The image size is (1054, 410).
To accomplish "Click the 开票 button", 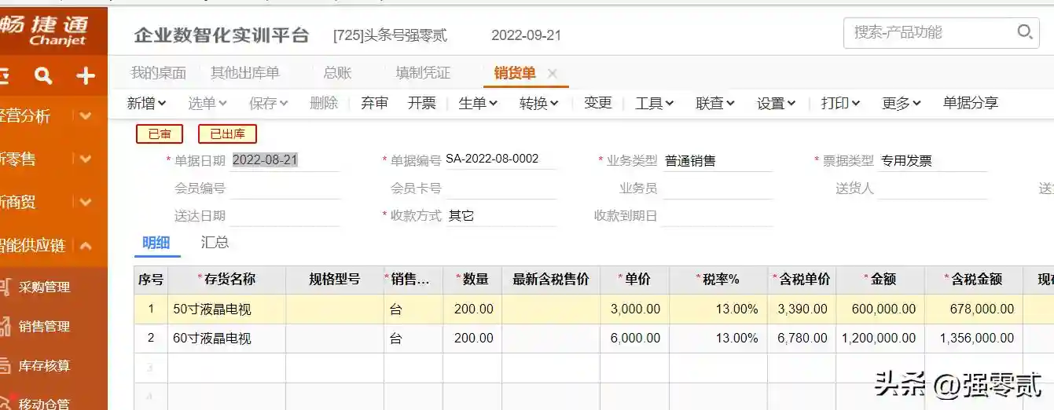I will click(x=421, y=103).
